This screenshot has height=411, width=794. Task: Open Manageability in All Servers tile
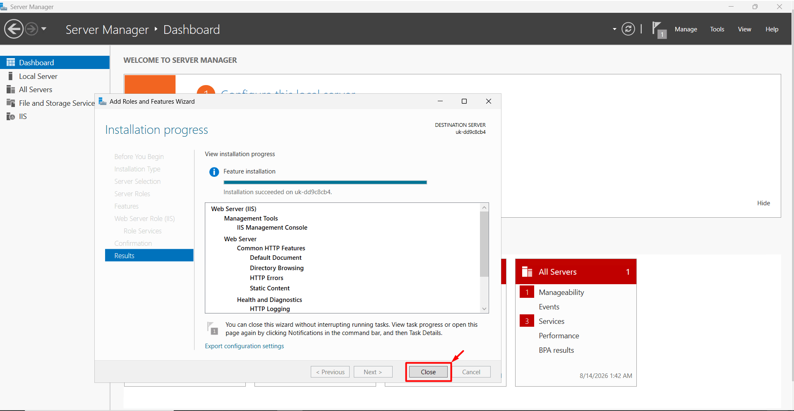[x=561, y=292]
